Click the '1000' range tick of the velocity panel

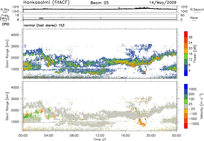click(15, 122)
